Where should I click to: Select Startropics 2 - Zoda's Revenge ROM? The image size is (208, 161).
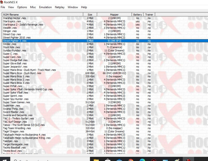pyautogui.click(x=23, y=24)
